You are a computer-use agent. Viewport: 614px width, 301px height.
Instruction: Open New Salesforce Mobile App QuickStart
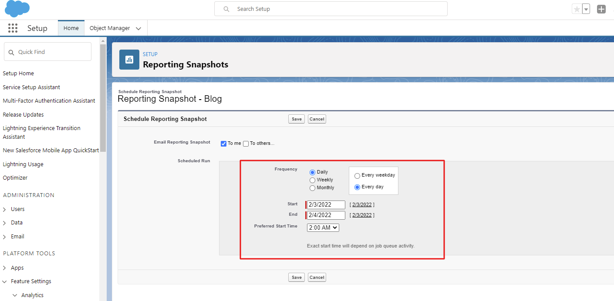(x=51, y=150)
